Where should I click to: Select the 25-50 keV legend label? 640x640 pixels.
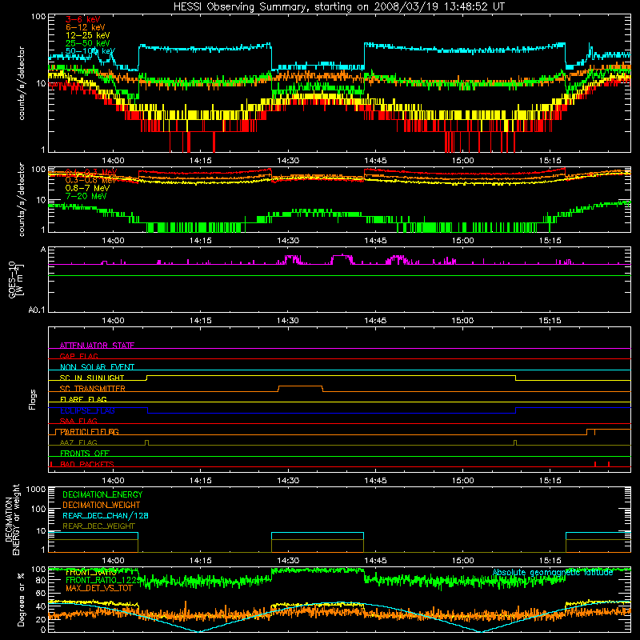click(88, 43)
